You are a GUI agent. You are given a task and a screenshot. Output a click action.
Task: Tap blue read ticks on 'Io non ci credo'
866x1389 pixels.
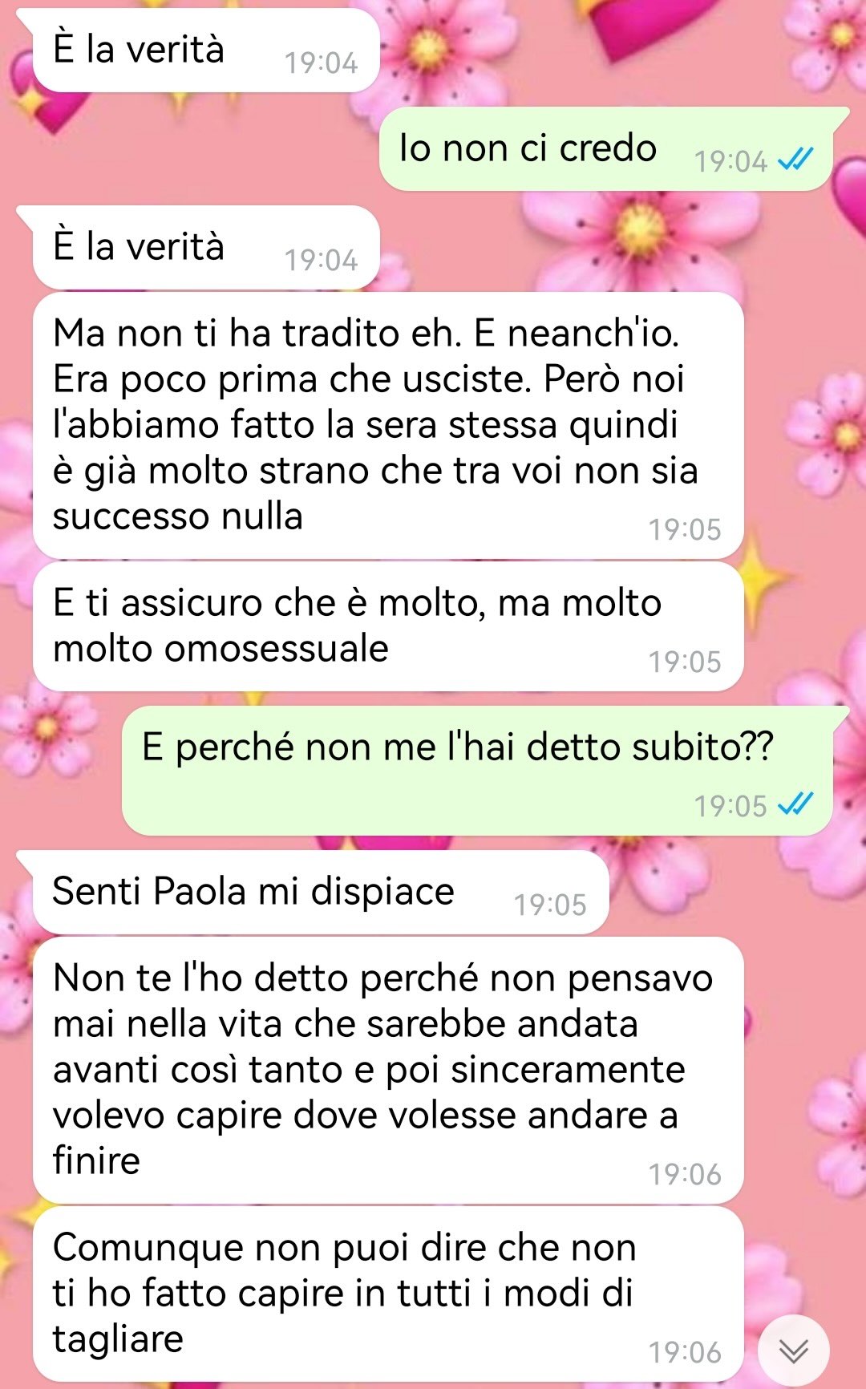pos(795,160)
